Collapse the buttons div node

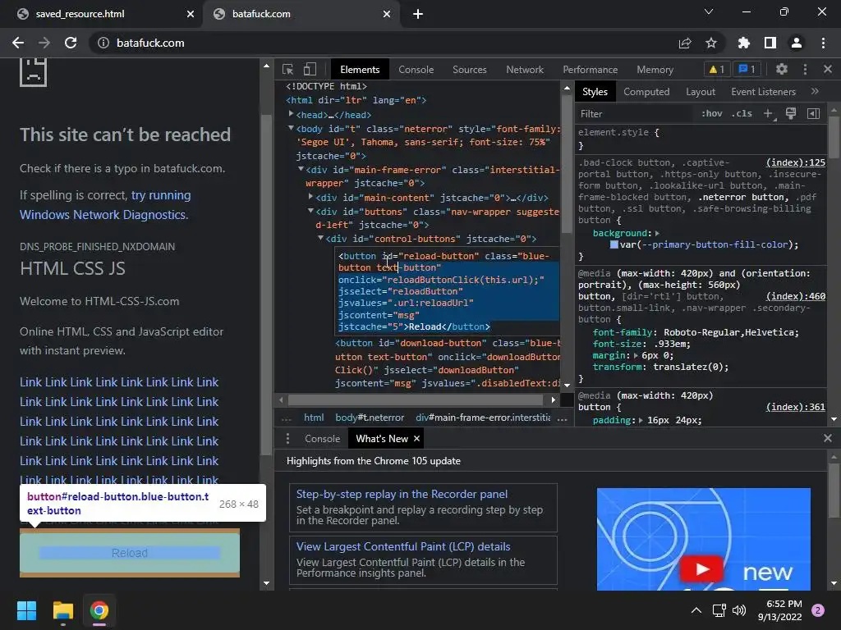click(x=310, y=211)
